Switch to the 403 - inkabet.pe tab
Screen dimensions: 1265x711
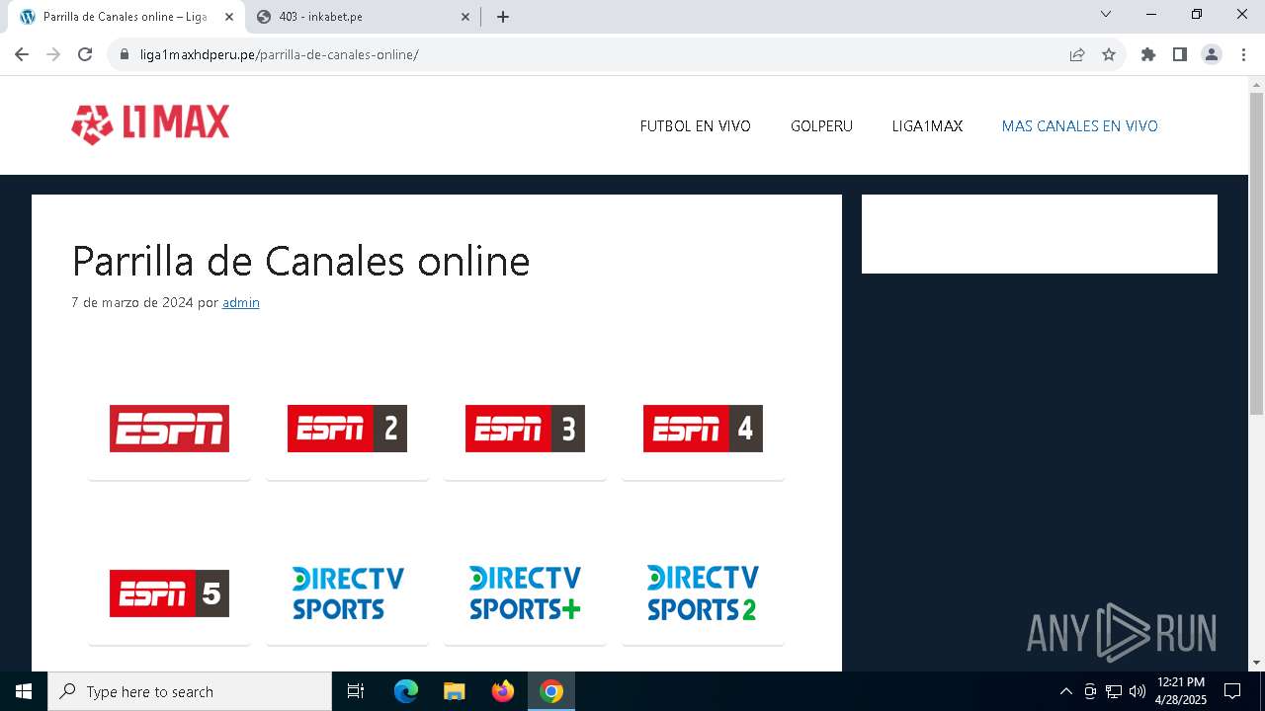click(x=362, y=17)
